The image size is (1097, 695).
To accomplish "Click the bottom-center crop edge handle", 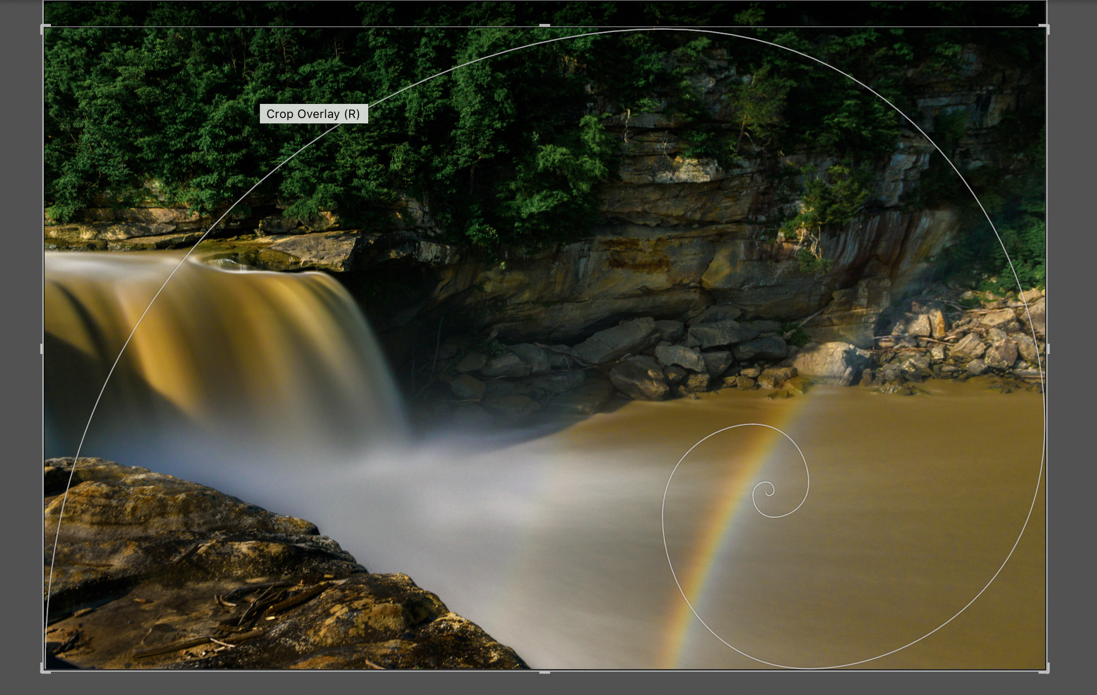I will (545, 672).
